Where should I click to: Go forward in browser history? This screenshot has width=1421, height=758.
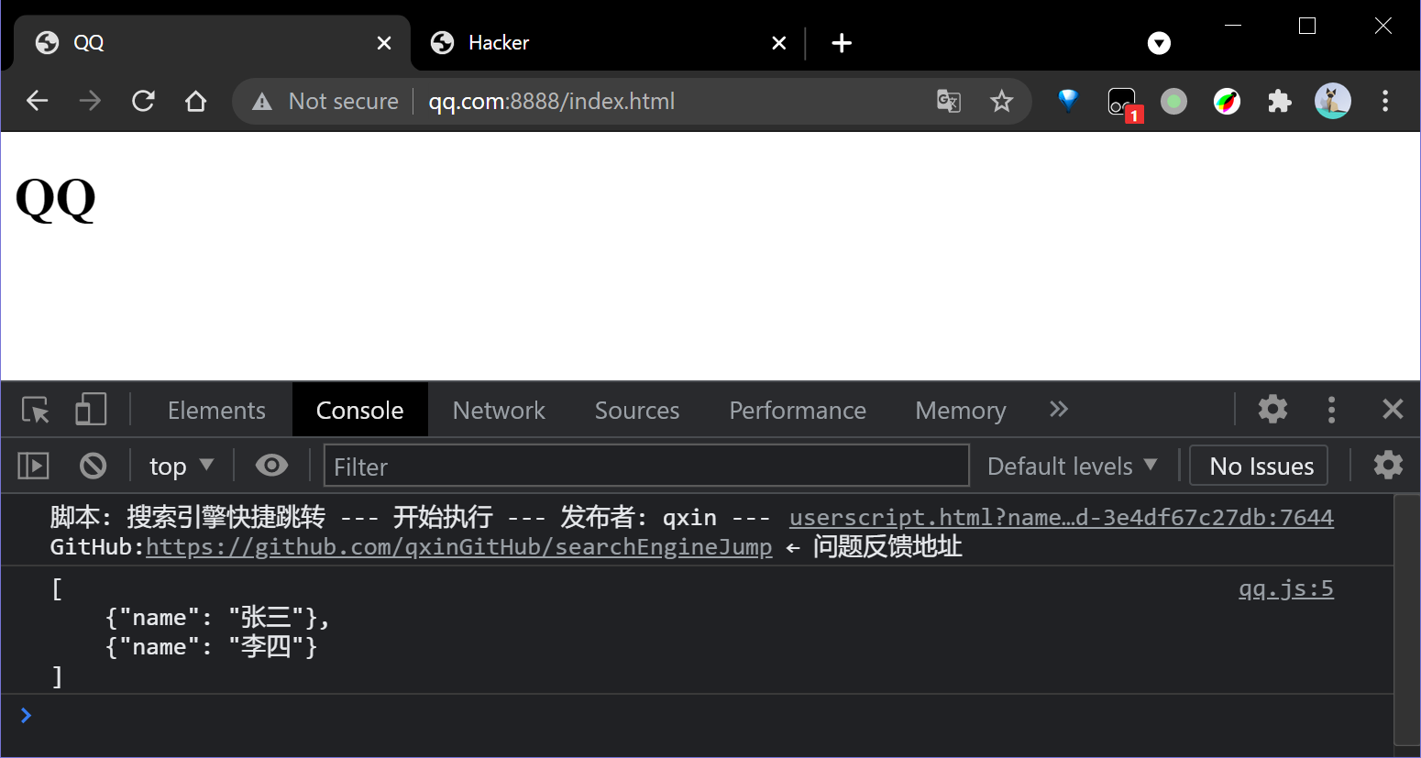click(x=90, y=101)
